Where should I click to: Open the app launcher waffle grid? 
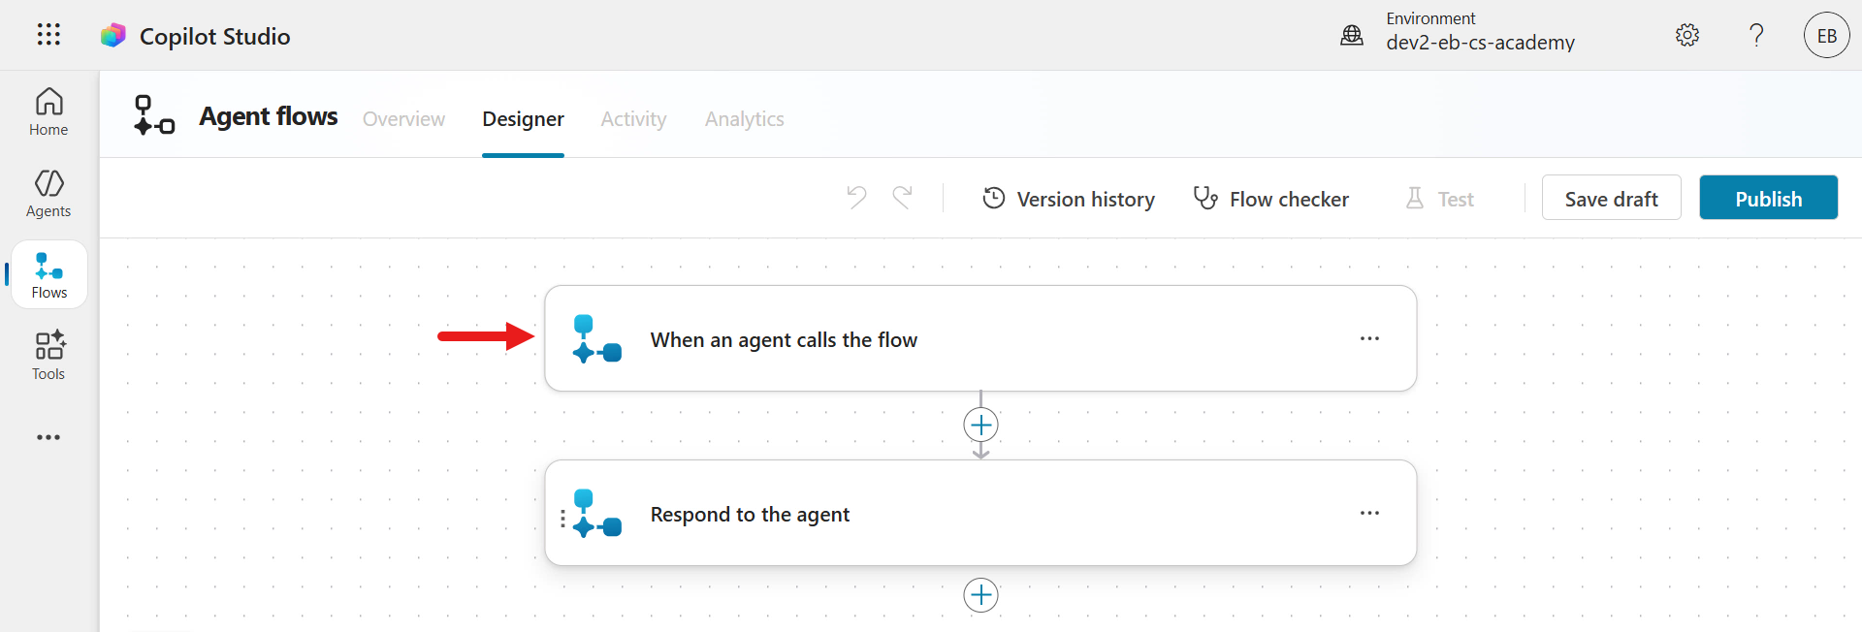point(48,35)
